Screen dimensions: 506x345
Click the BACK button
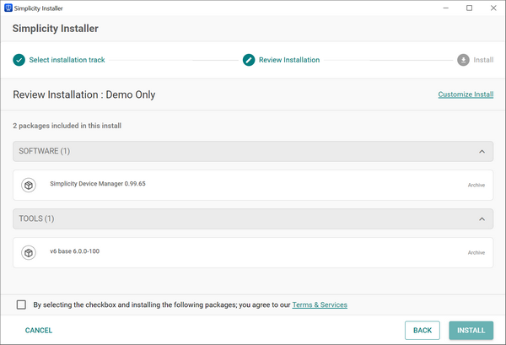423,330
